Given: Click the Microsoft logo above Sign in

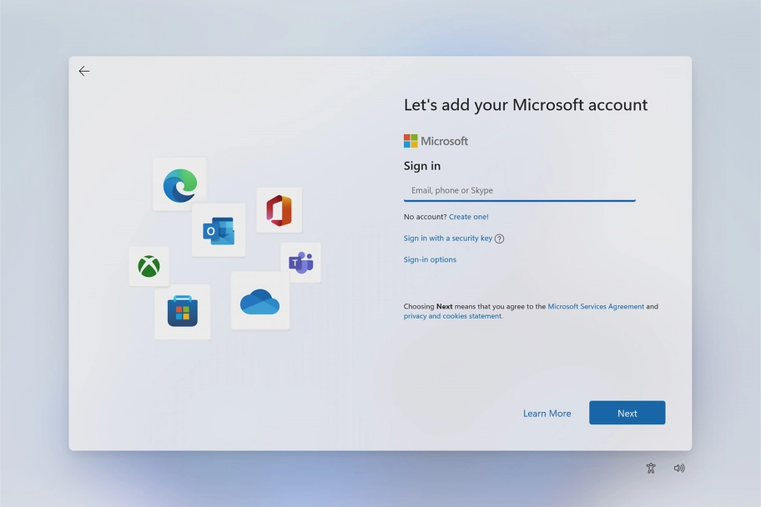Looking at the screenshot, I should [x=435, y=140].
